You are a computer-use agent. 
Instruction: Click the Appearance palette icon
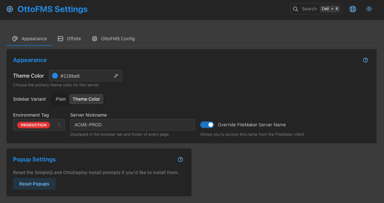click(x=15, y=38)
